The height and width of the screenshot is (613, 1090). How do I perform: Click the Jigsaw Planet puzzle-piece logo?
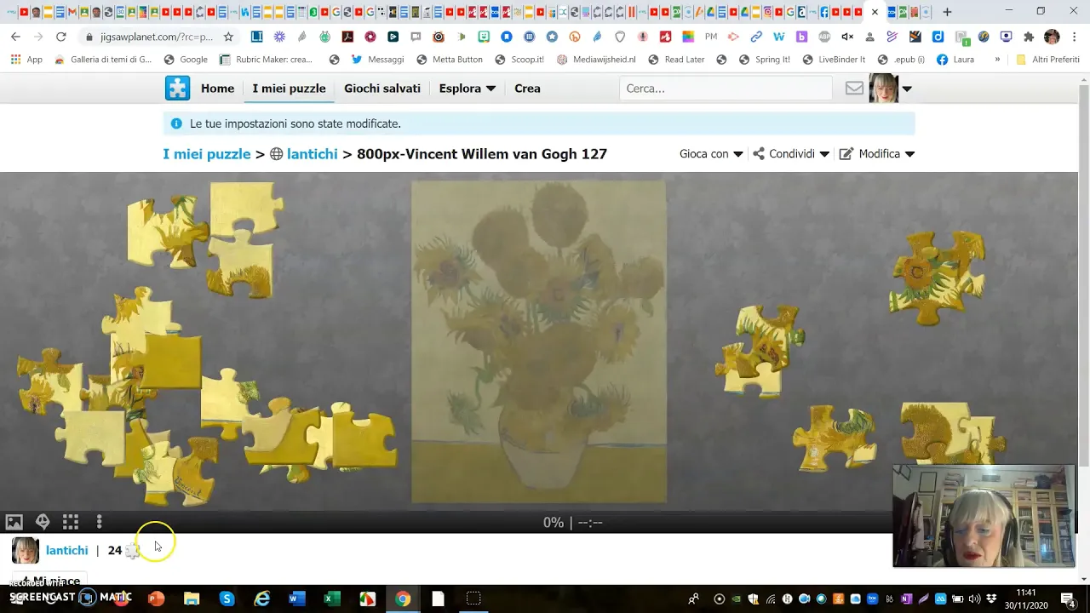point(177,89)
